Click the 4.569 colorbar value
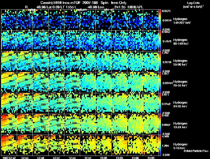 [165, 136]
